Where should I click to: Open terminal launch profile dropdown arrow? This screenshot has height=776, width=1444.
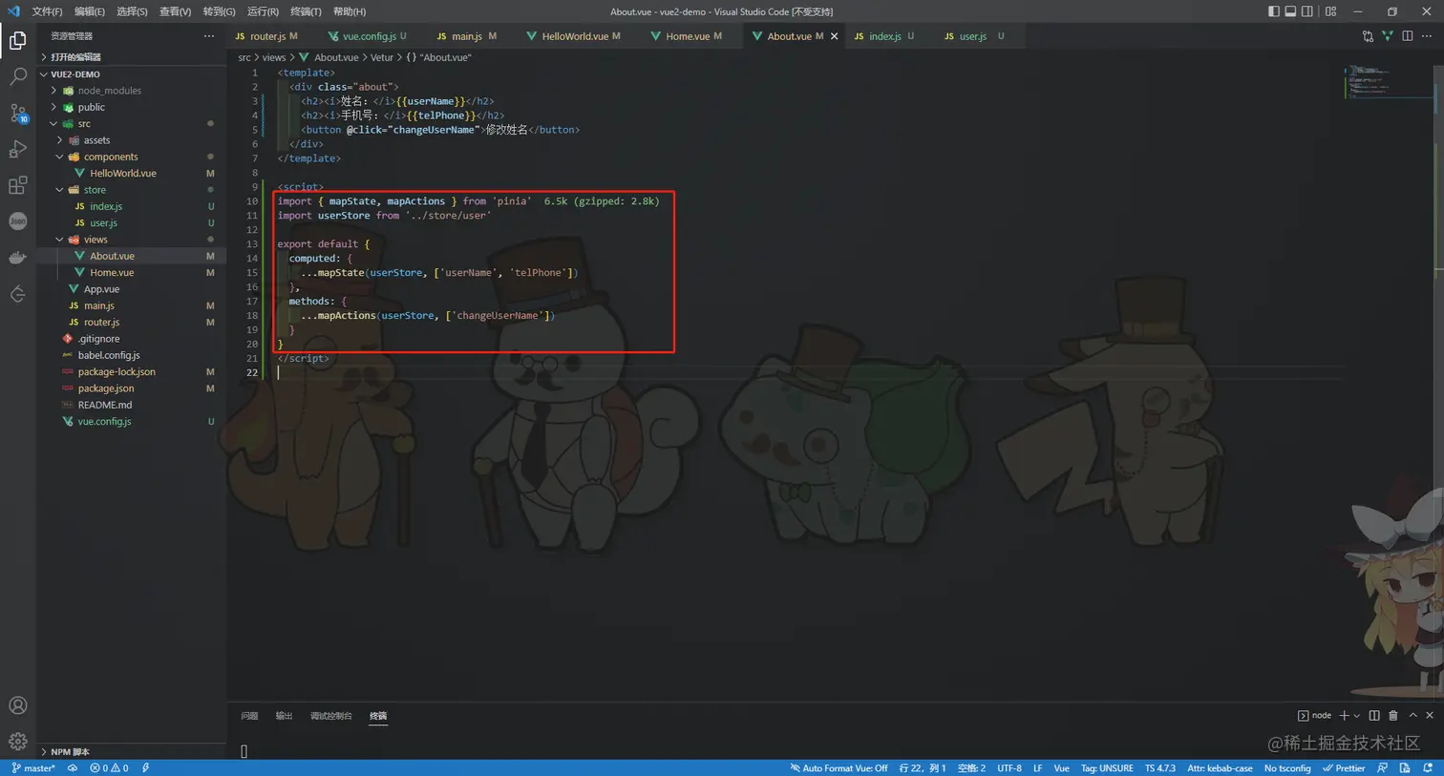(x=1357, y=715)
